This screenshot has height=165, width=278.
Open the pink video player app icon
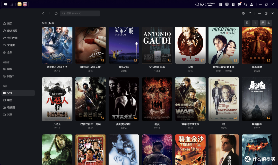click(x=25, y=4)
